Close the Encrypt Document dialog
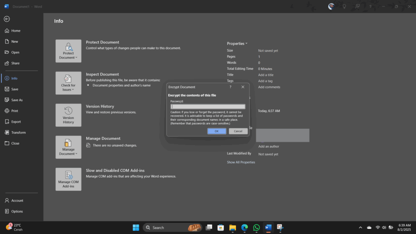Viewport: 416px width, 234px height. (243, 87)
